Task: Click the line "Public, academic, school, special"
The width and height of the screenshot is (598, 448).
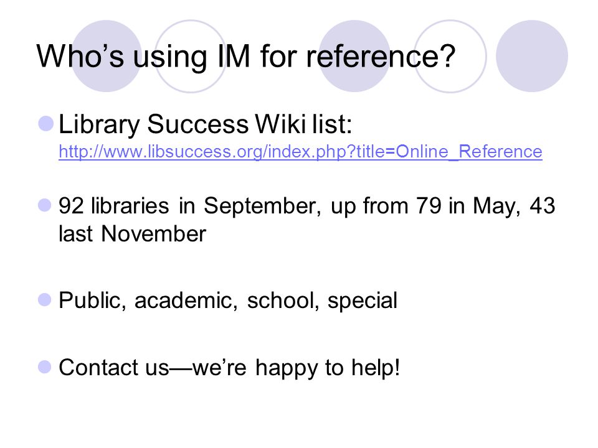Action: [x=228, y=301]
